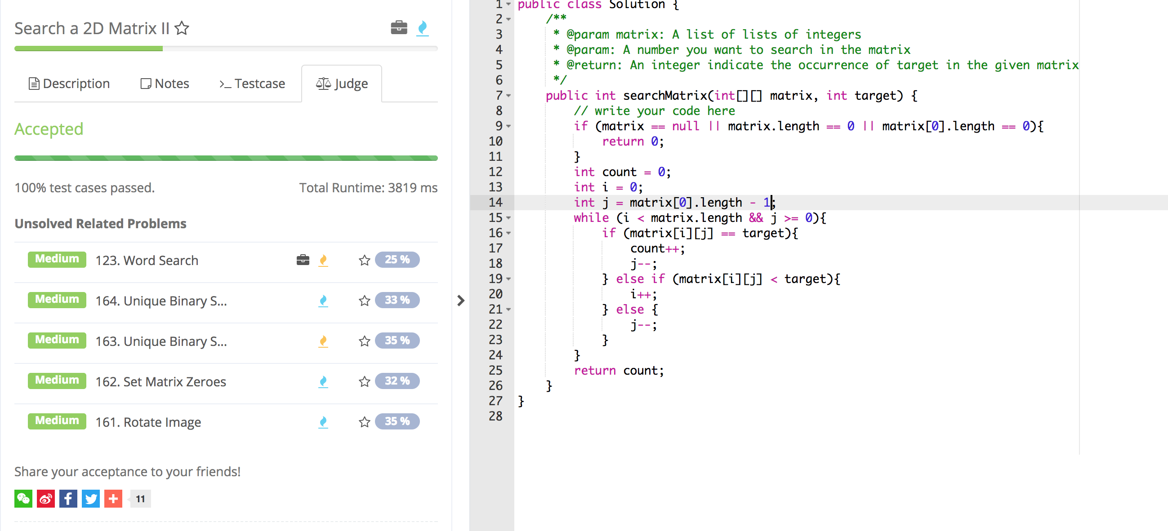
Task: Click the 35 % badge for Rotate Image
Action: click(x=397, y=421)
